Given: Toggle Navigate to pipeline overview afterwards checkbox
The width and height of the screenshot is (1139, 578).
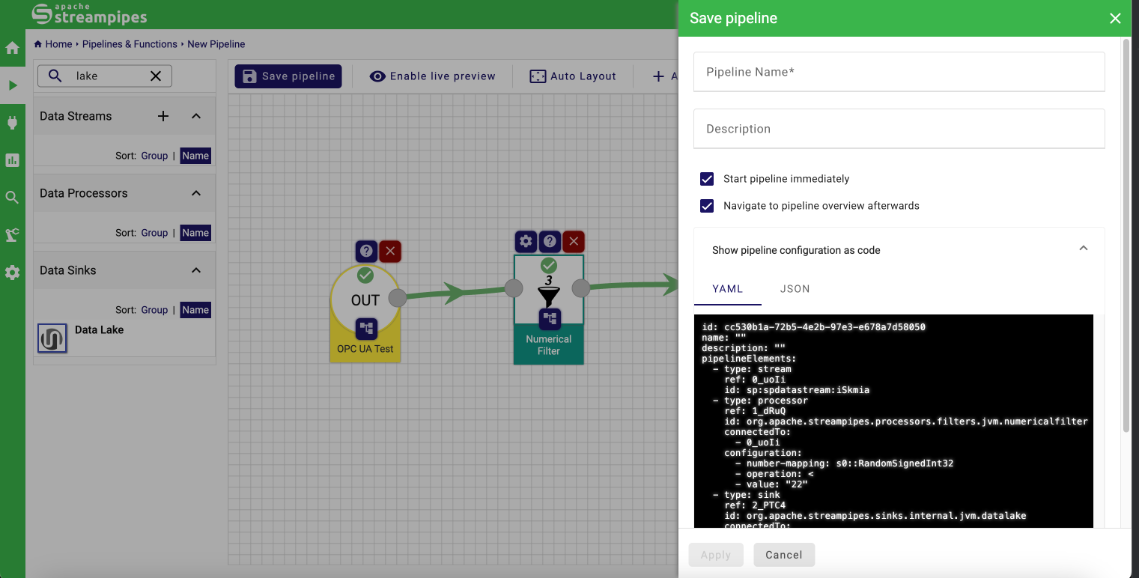Looking at the screenshot, I should point(707,206).
